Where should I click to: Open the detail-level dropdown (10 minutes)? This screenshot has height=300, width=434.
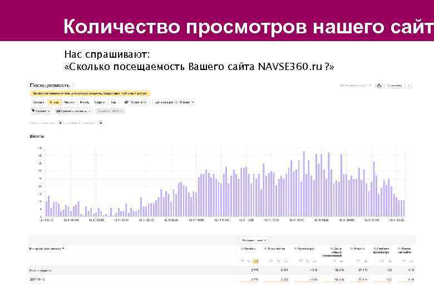(x=175, y=102)
